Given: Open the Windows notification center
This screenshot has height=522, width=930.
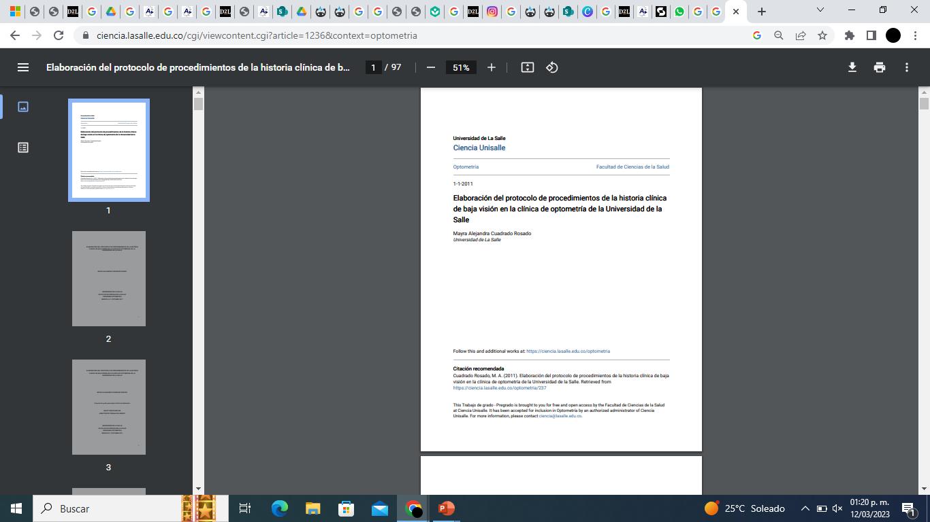Looking at the screenshot, I should (908, 508).
